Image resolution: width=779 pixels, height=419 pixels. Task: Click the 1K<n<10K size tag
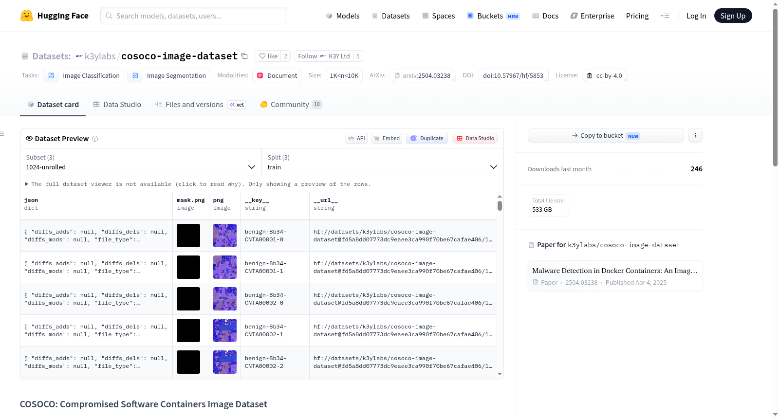pyautogui.click(x=344, y=75)
